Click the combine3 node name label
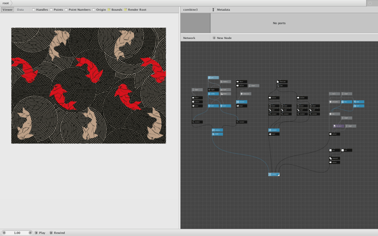 pos(190,9)
